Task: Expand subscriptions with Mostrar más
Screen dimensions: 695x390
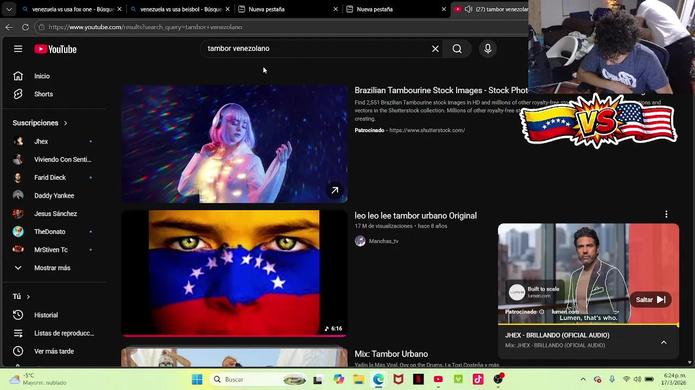Action: [53, 268]
